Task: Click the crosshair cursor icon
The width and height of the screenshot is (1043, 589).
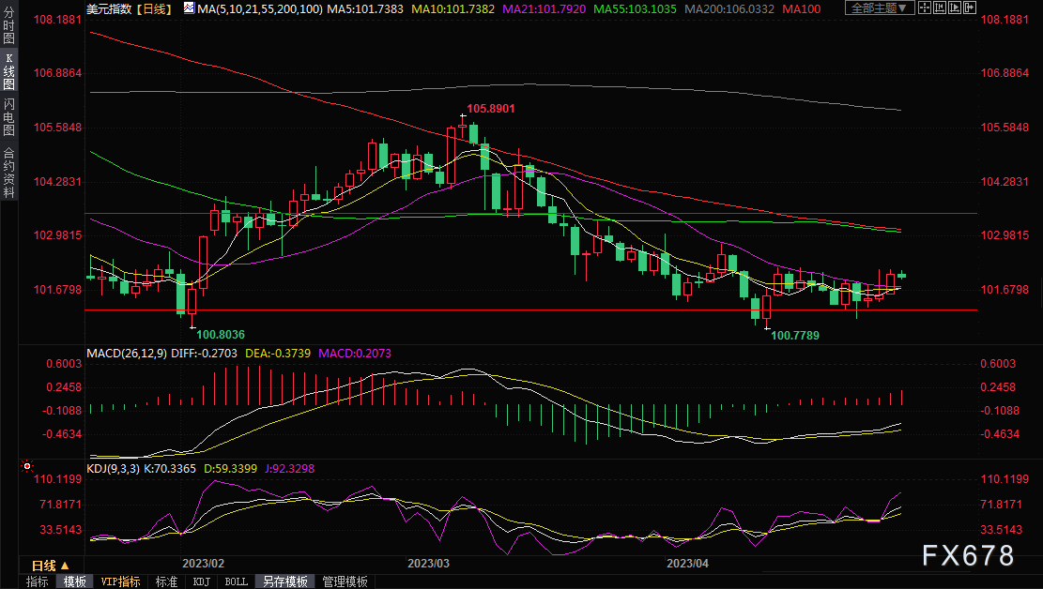Action: click(925, 8)
